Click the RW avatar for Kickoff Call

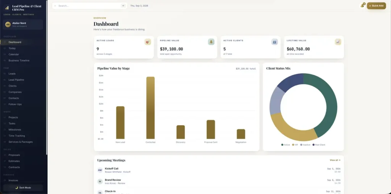(100, 170)
